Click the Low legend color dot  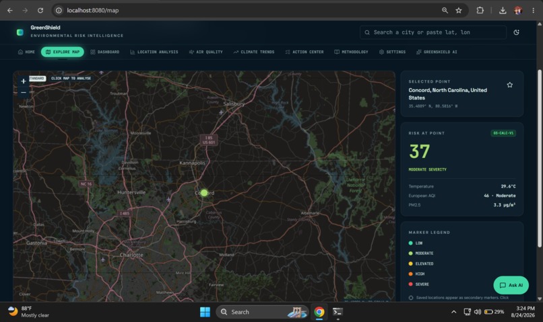point(411,243)
